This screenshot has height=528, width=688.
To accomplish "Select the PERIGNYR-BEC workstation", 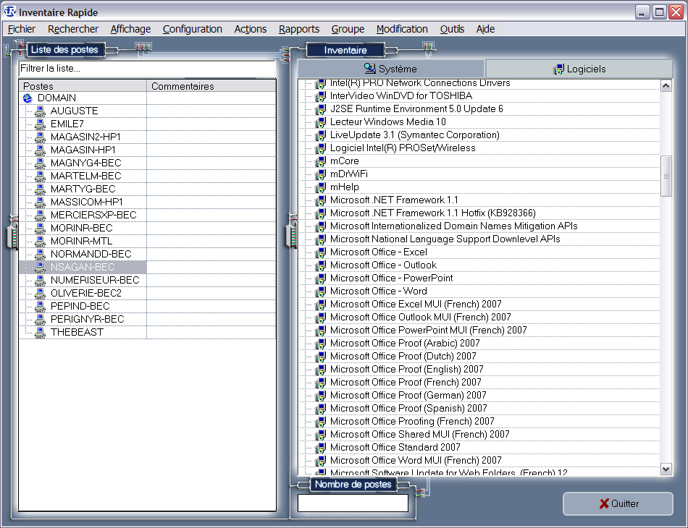I will click(x=88, y=319).
